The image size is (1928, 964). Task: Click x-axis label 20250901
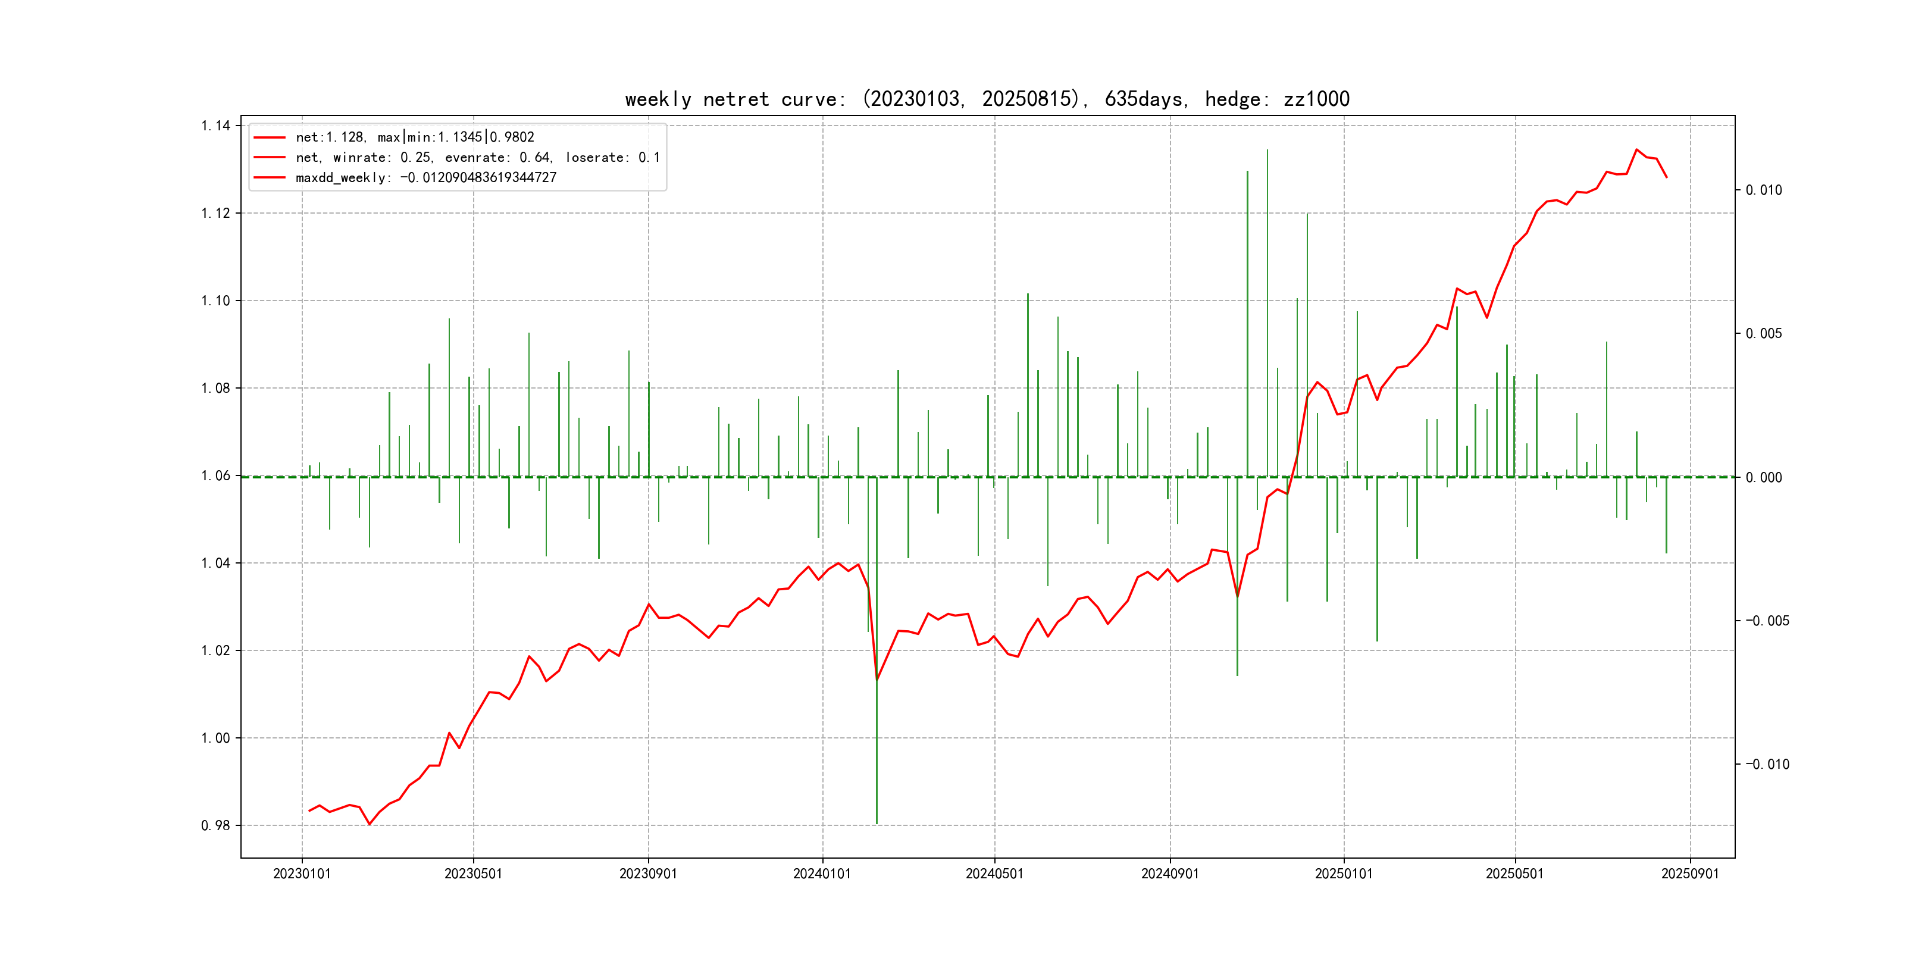1690,874
